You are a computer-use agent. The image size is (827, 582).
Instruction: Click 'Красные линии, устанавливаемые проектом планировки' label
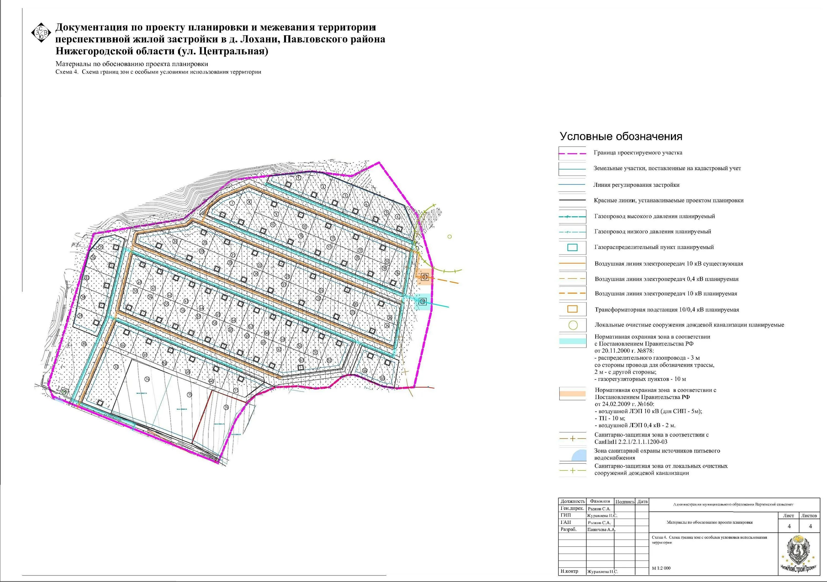(x=668, y=201)
